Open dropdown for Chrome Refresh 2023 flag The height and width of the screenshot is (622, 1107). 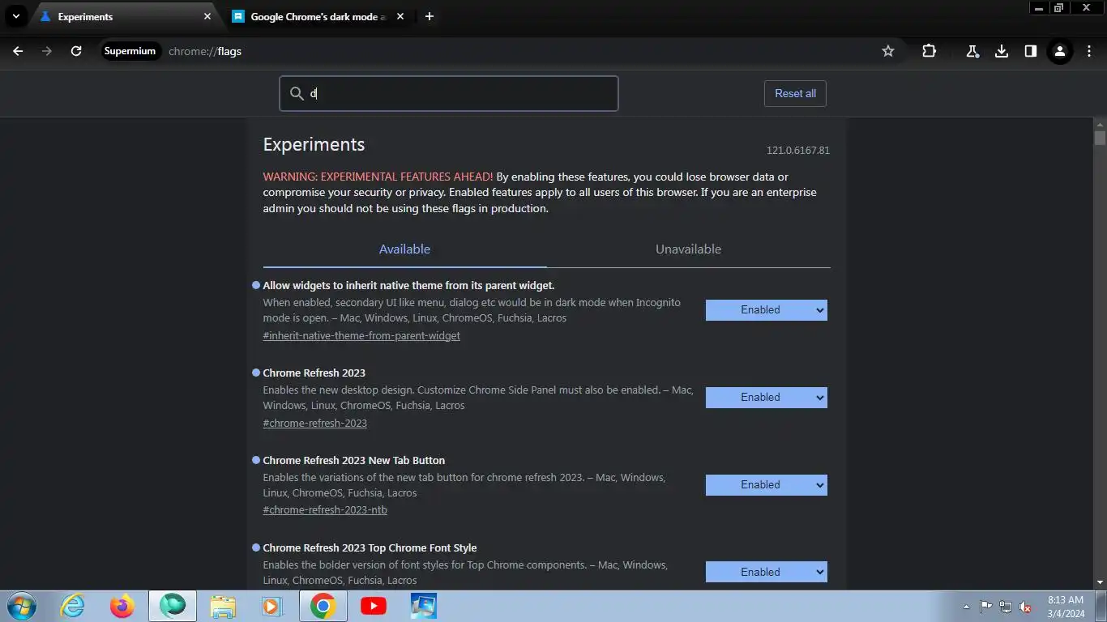(767, 398)
